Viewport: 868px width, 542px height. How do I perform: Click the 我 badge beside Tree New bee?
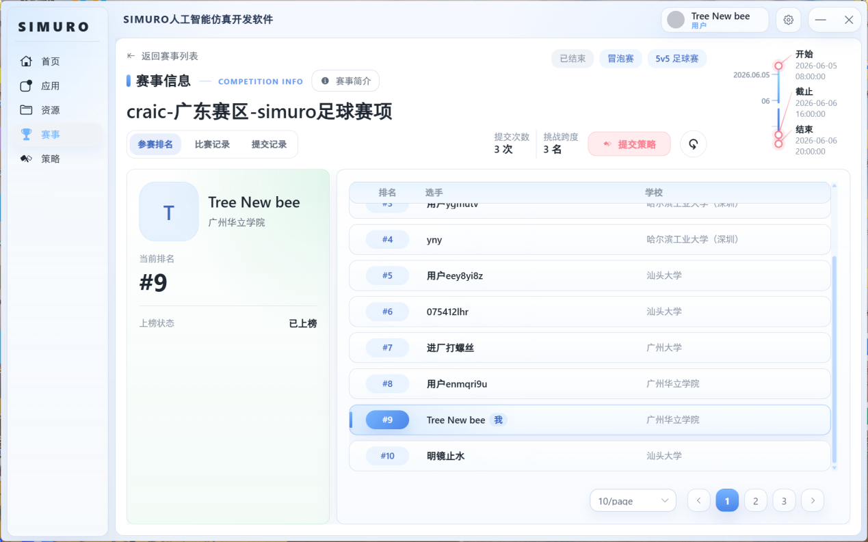[499, 420]
